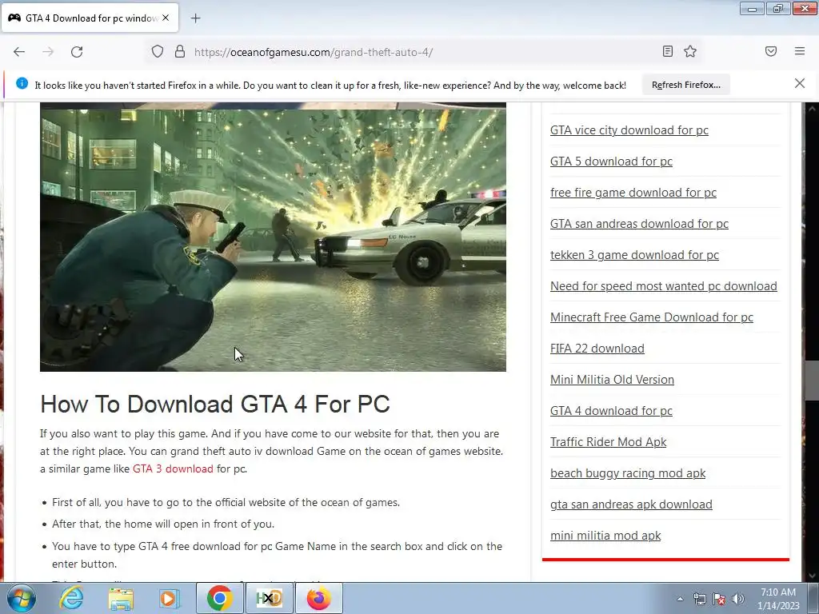819x614 pixels.
Task: Open the network status tray icon
Action: [699, 599]
